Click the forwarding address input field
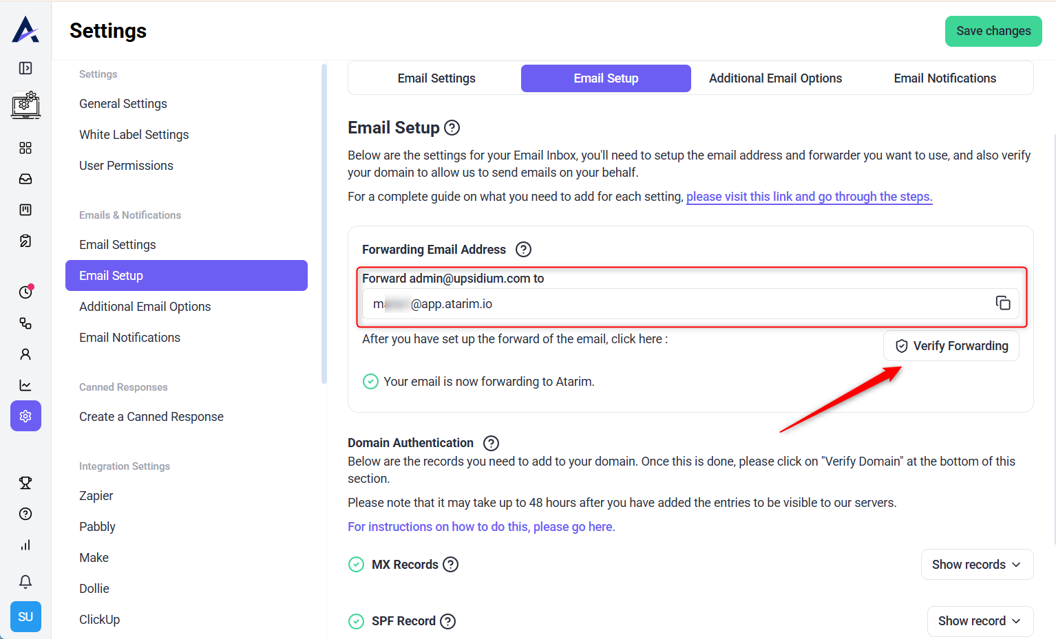 (675, 304)
